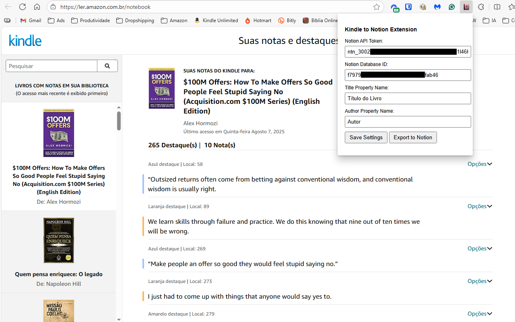Screen dimensions: 515x322
Task: Go to browser home page icon
Action: point(37,7)
